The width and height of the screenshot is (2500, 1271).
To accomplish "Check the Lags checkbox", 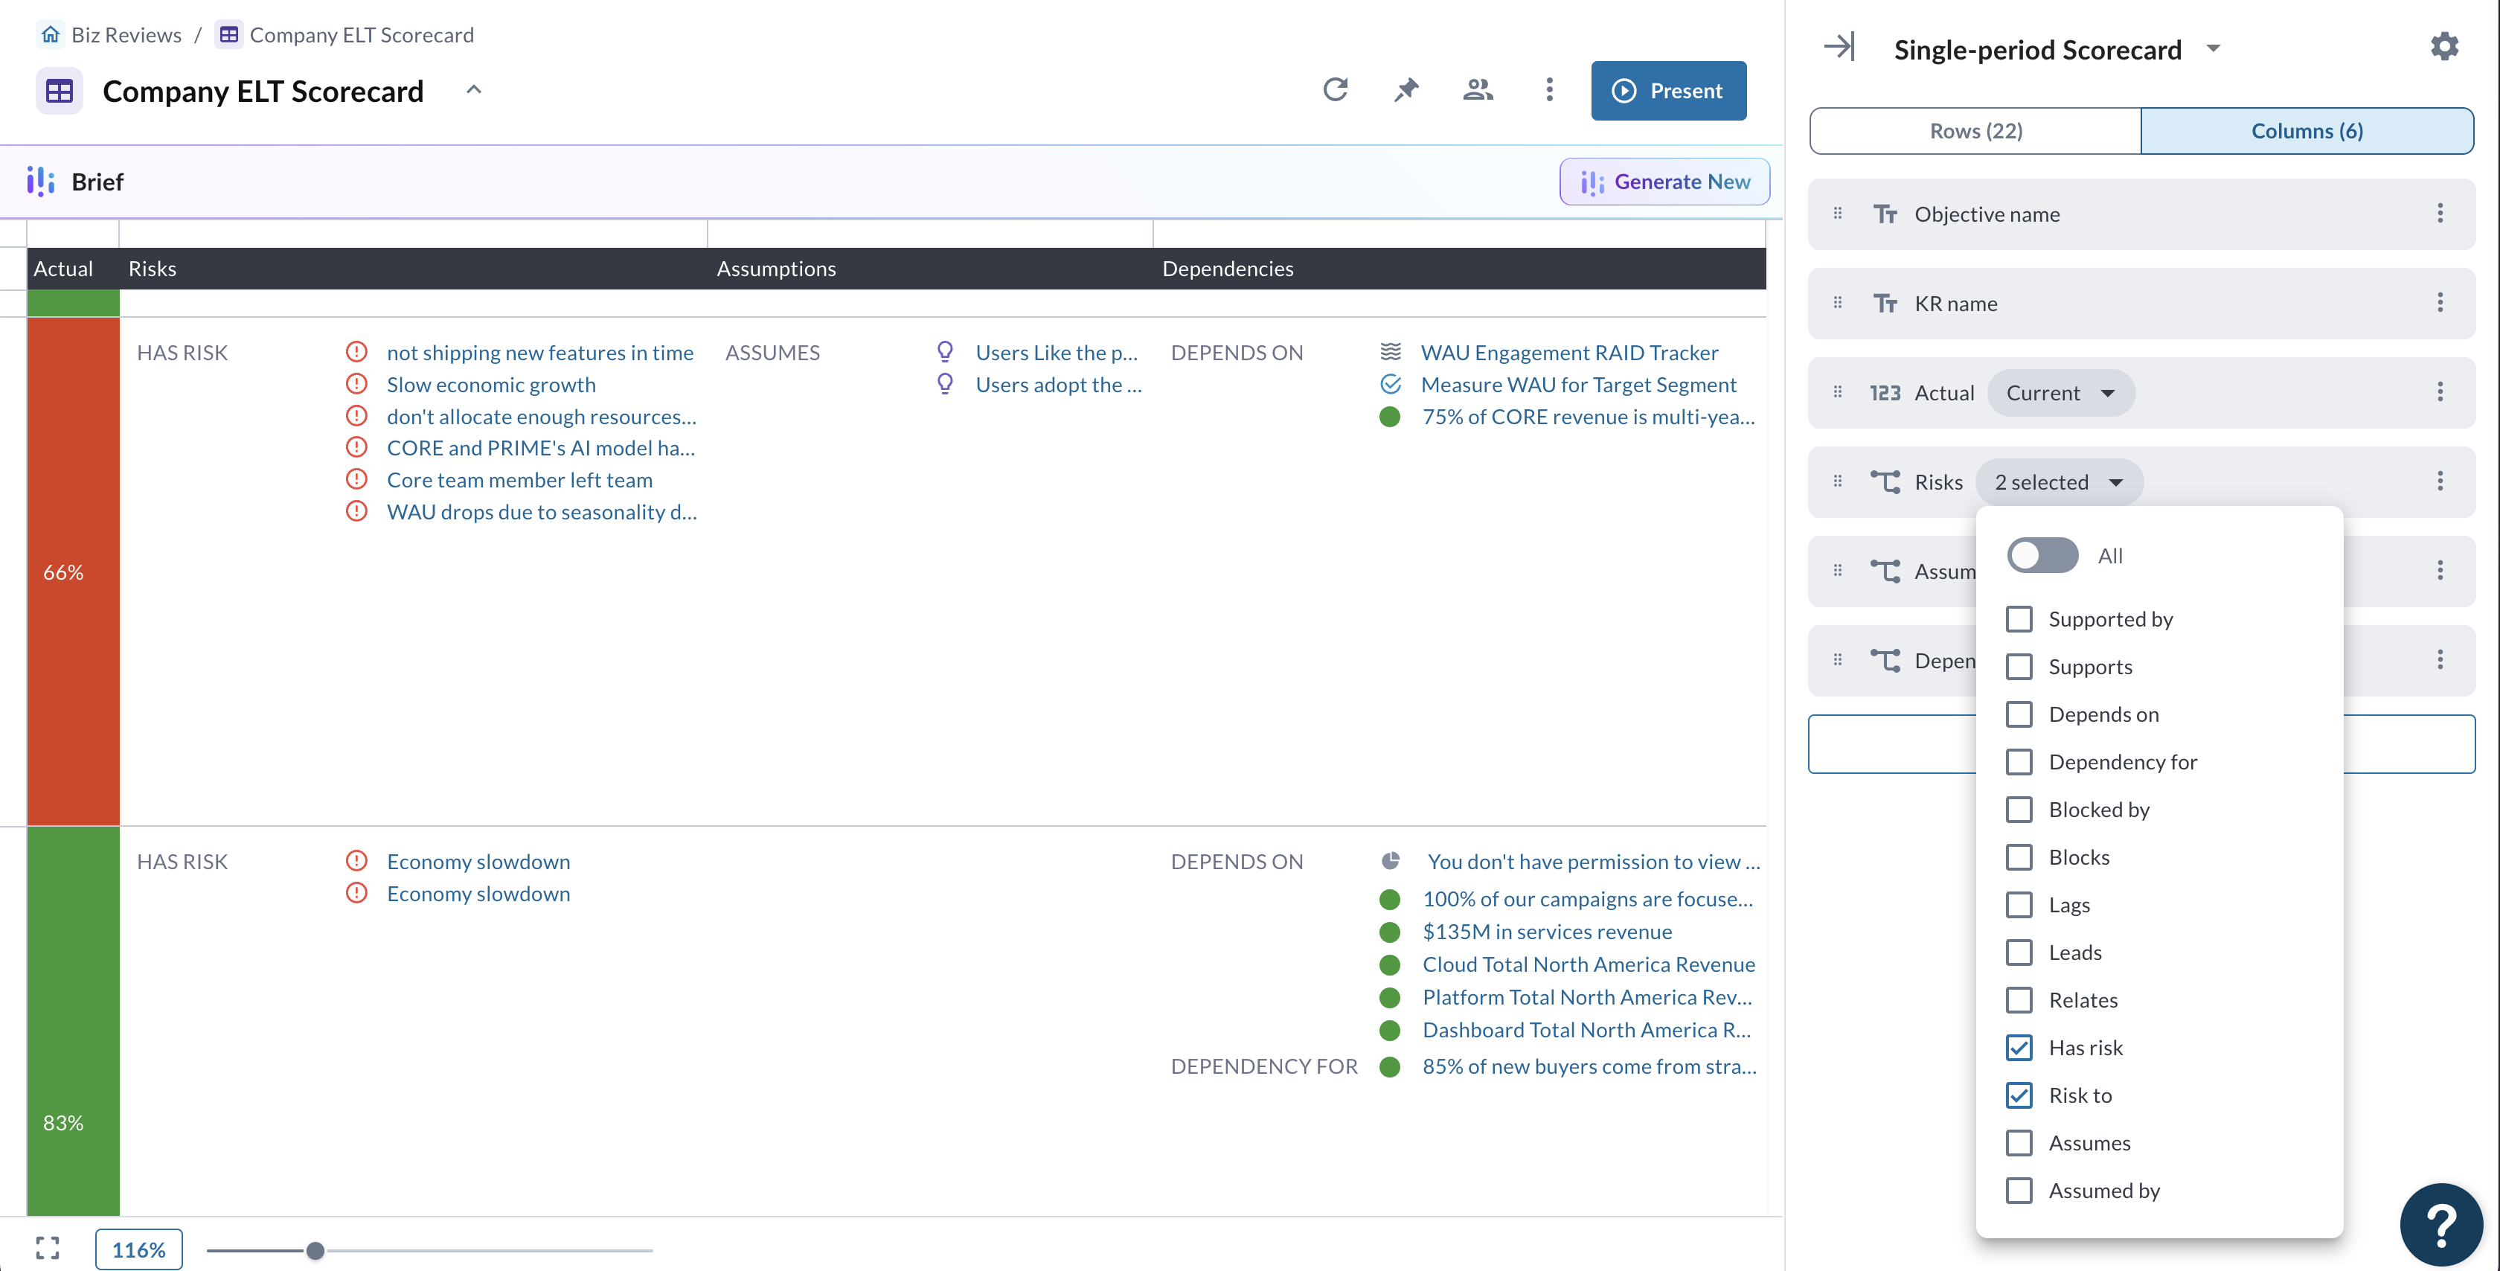I will click(x=2019, y=904).
